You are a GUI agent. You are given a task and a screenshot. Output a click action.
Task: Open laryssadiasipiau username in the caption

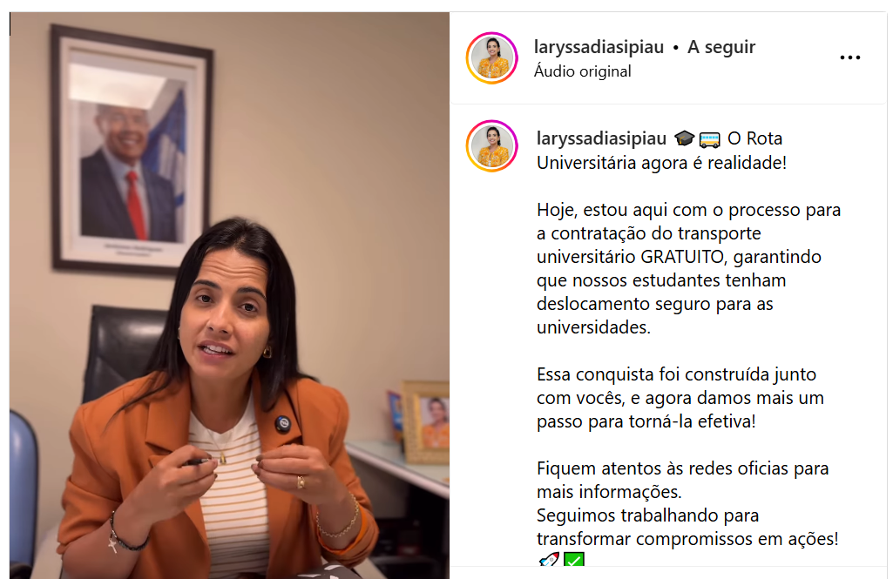coord(601,138)
